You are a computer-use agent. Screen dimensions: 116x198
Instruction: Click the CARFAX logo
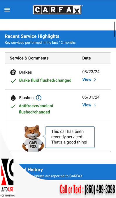click(58, 10)
